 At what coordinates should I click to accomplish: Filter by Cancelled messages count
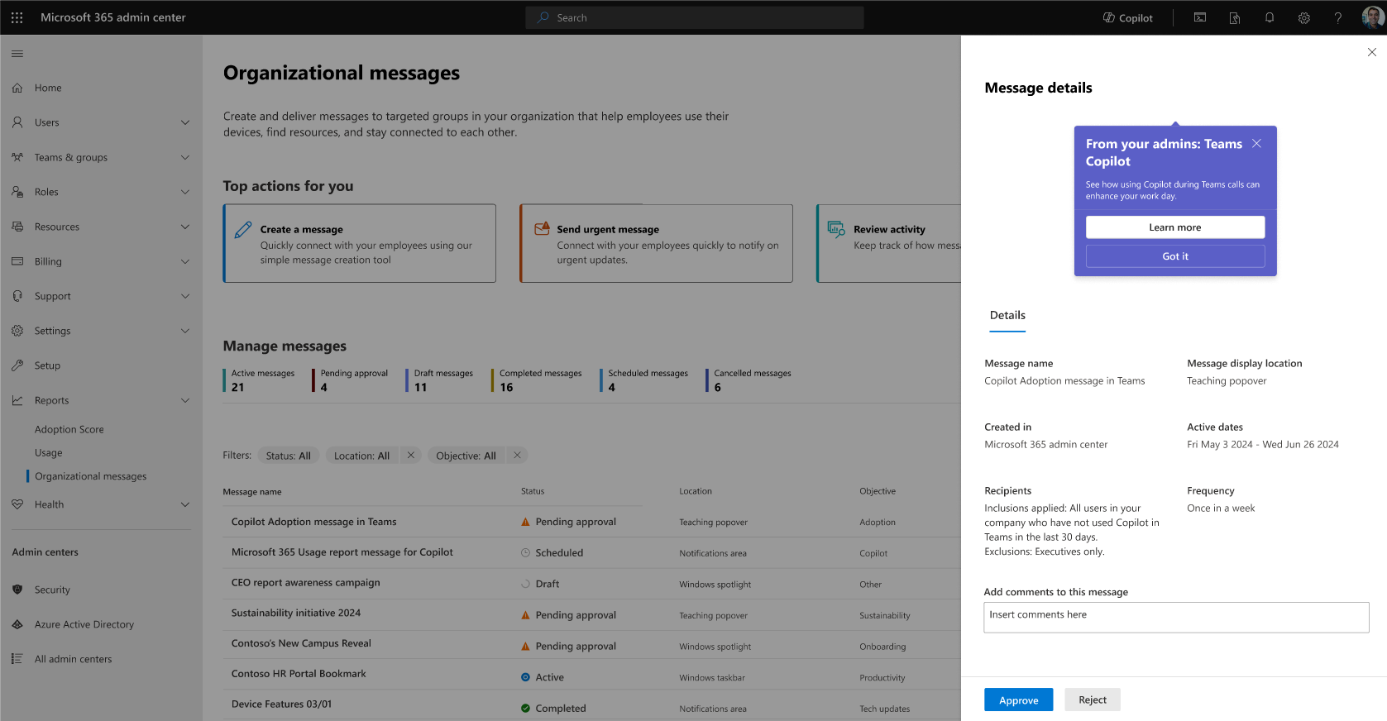[x=749, y=380]
